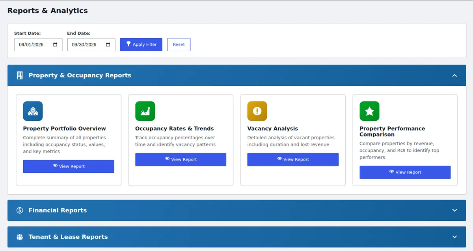
Task: Click the Vacancy Analysis card title
Action: pos(273,129)
